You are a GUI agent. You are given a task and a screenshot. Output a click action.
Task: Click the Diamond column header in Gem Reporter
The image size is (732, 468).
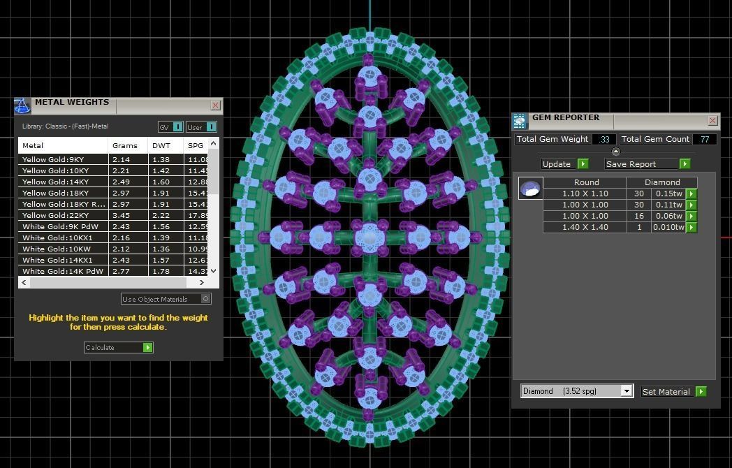click(662, 182)
